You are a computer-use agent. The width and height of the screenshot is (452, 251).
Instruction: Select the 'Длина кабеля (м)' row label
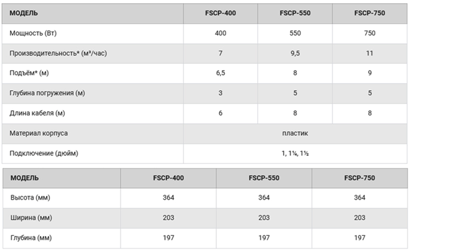click(x=37, y=113)
